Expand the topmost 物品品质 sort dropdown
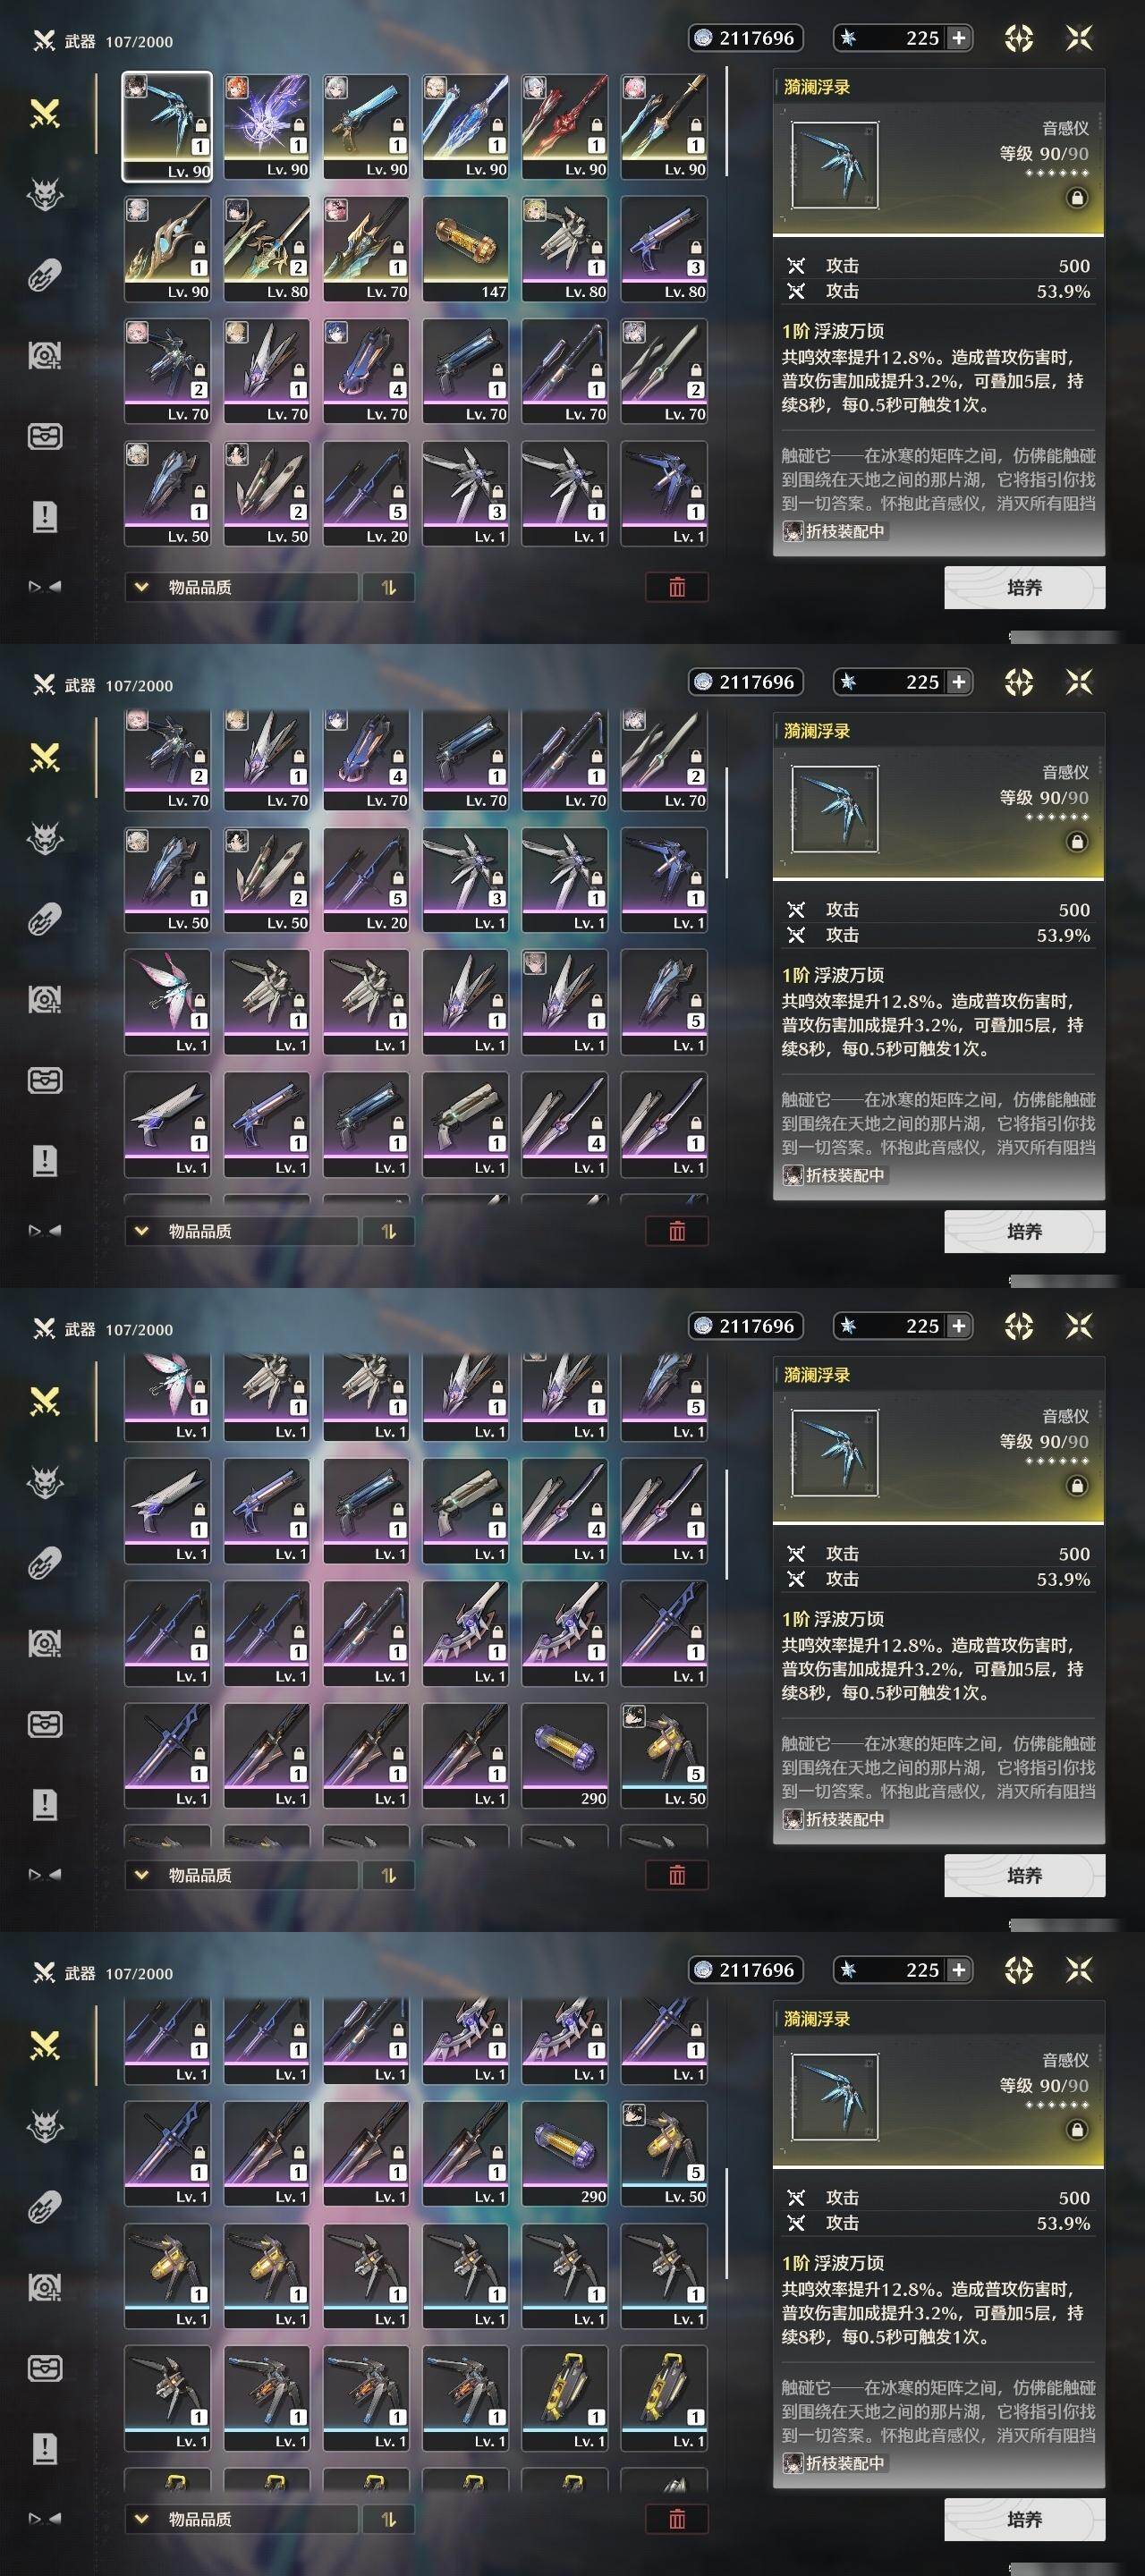Viewport: 1145px width, 2576px height. click(x=241, y=588)
